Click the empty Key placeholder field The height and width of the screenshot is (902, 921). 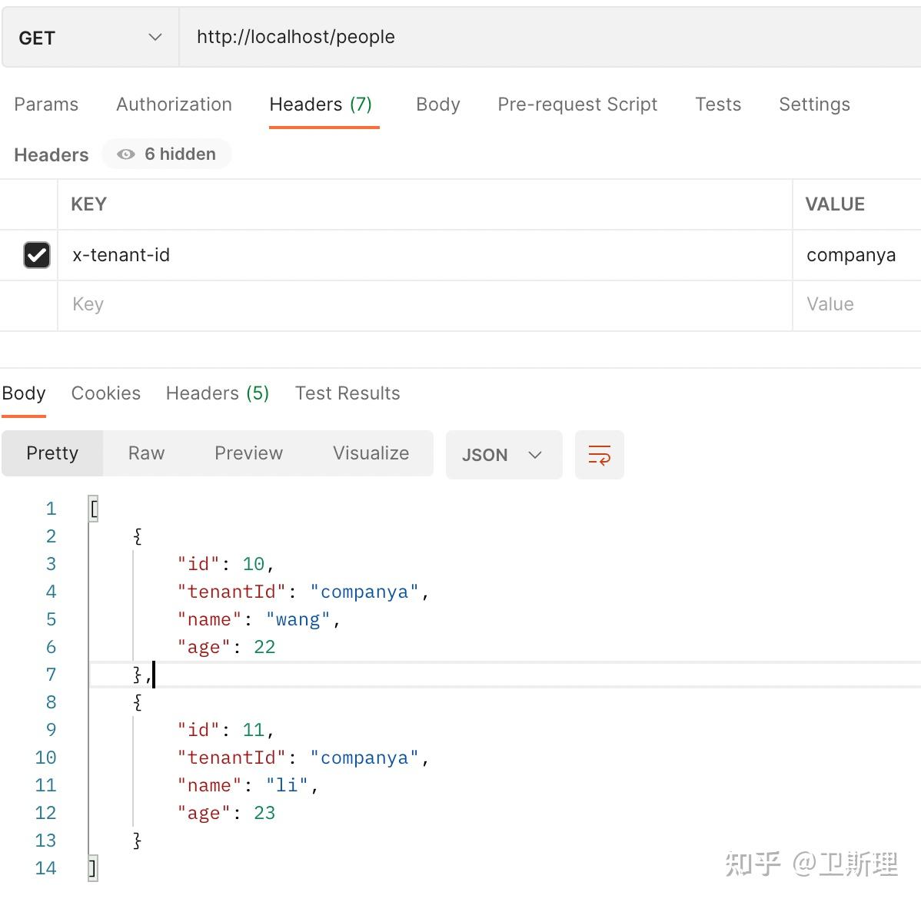pos(424,304)
